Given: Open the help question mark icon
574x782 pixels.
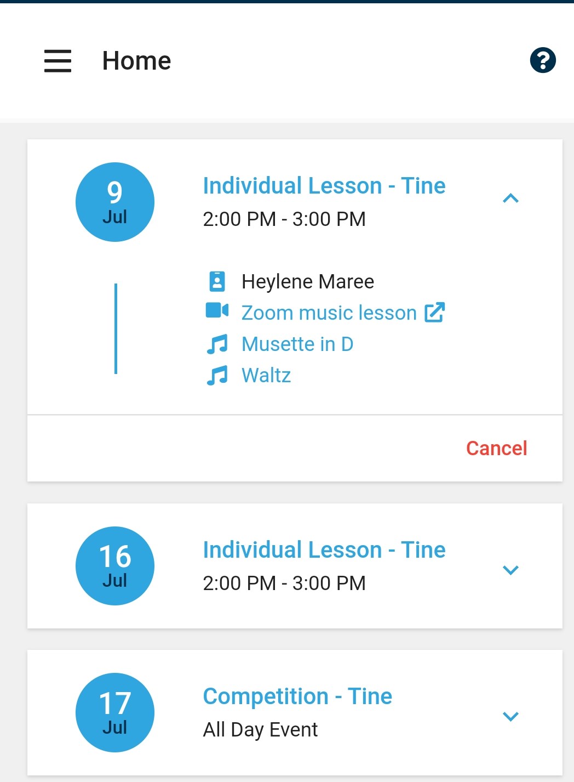Looking at the screenshot, I should (543, 60).
